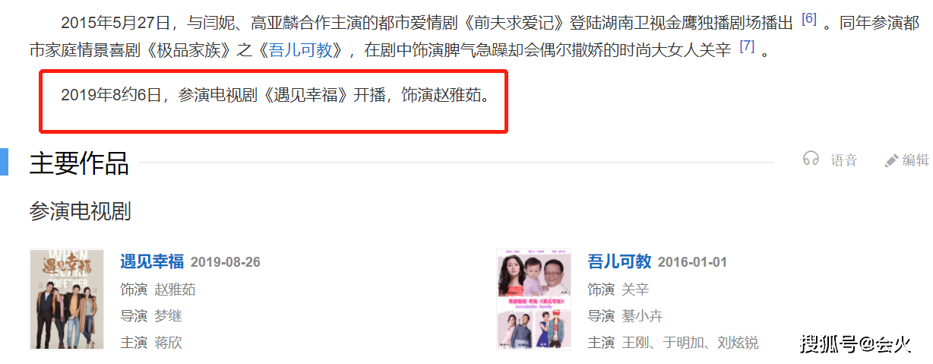The width and height of the screenshot is (933, 364).
Task: Open reference footnote [6]
Action: [809, 18]
